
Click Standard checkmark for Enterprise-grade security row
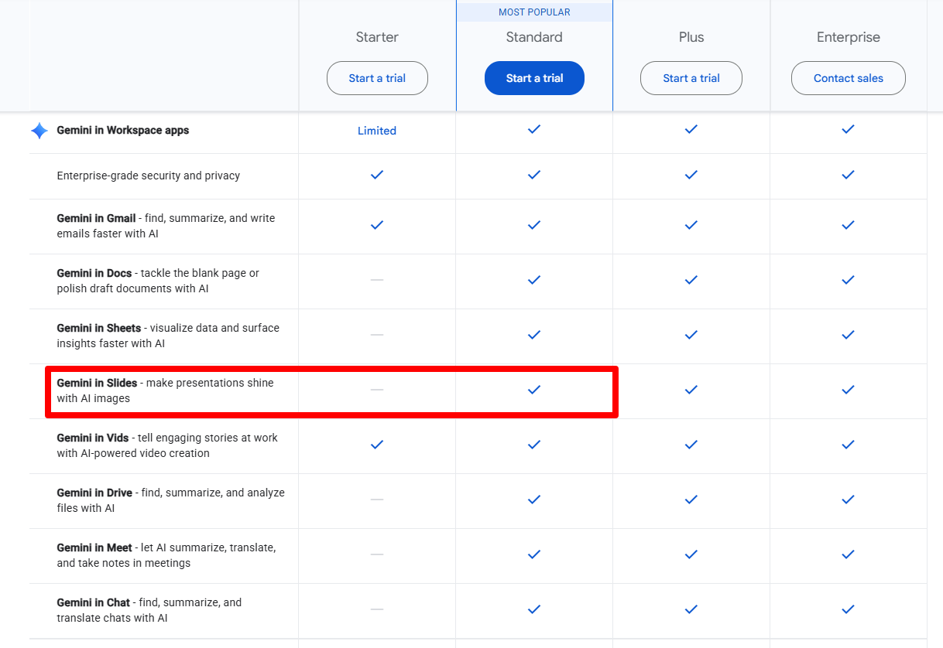(x=534, y=176)
